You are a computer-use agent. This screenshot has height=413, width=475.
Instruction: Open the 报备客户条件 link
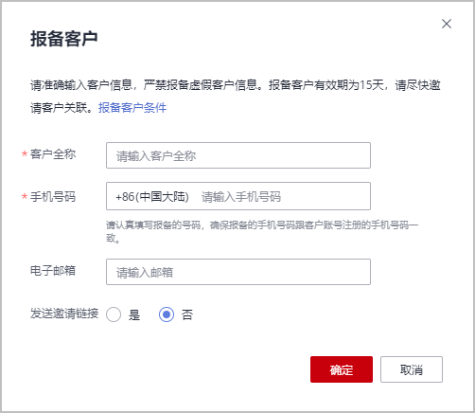point(132,108)
